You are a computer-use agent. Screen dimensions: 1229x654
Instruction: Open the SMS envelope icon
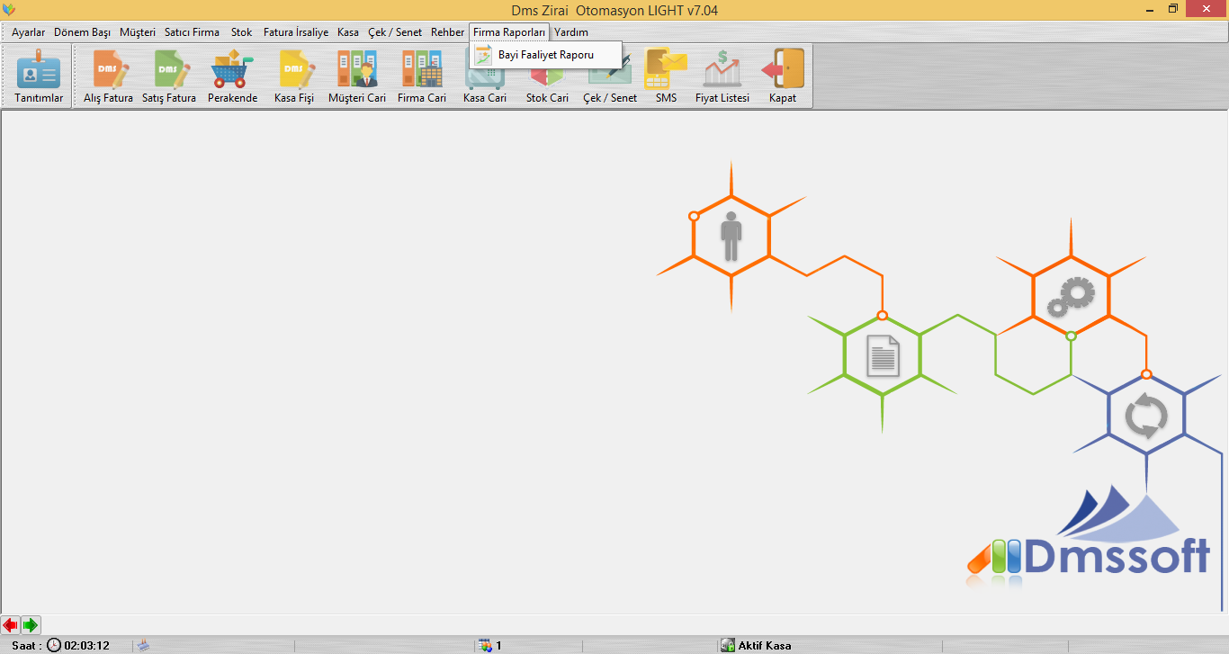[666, 76]
